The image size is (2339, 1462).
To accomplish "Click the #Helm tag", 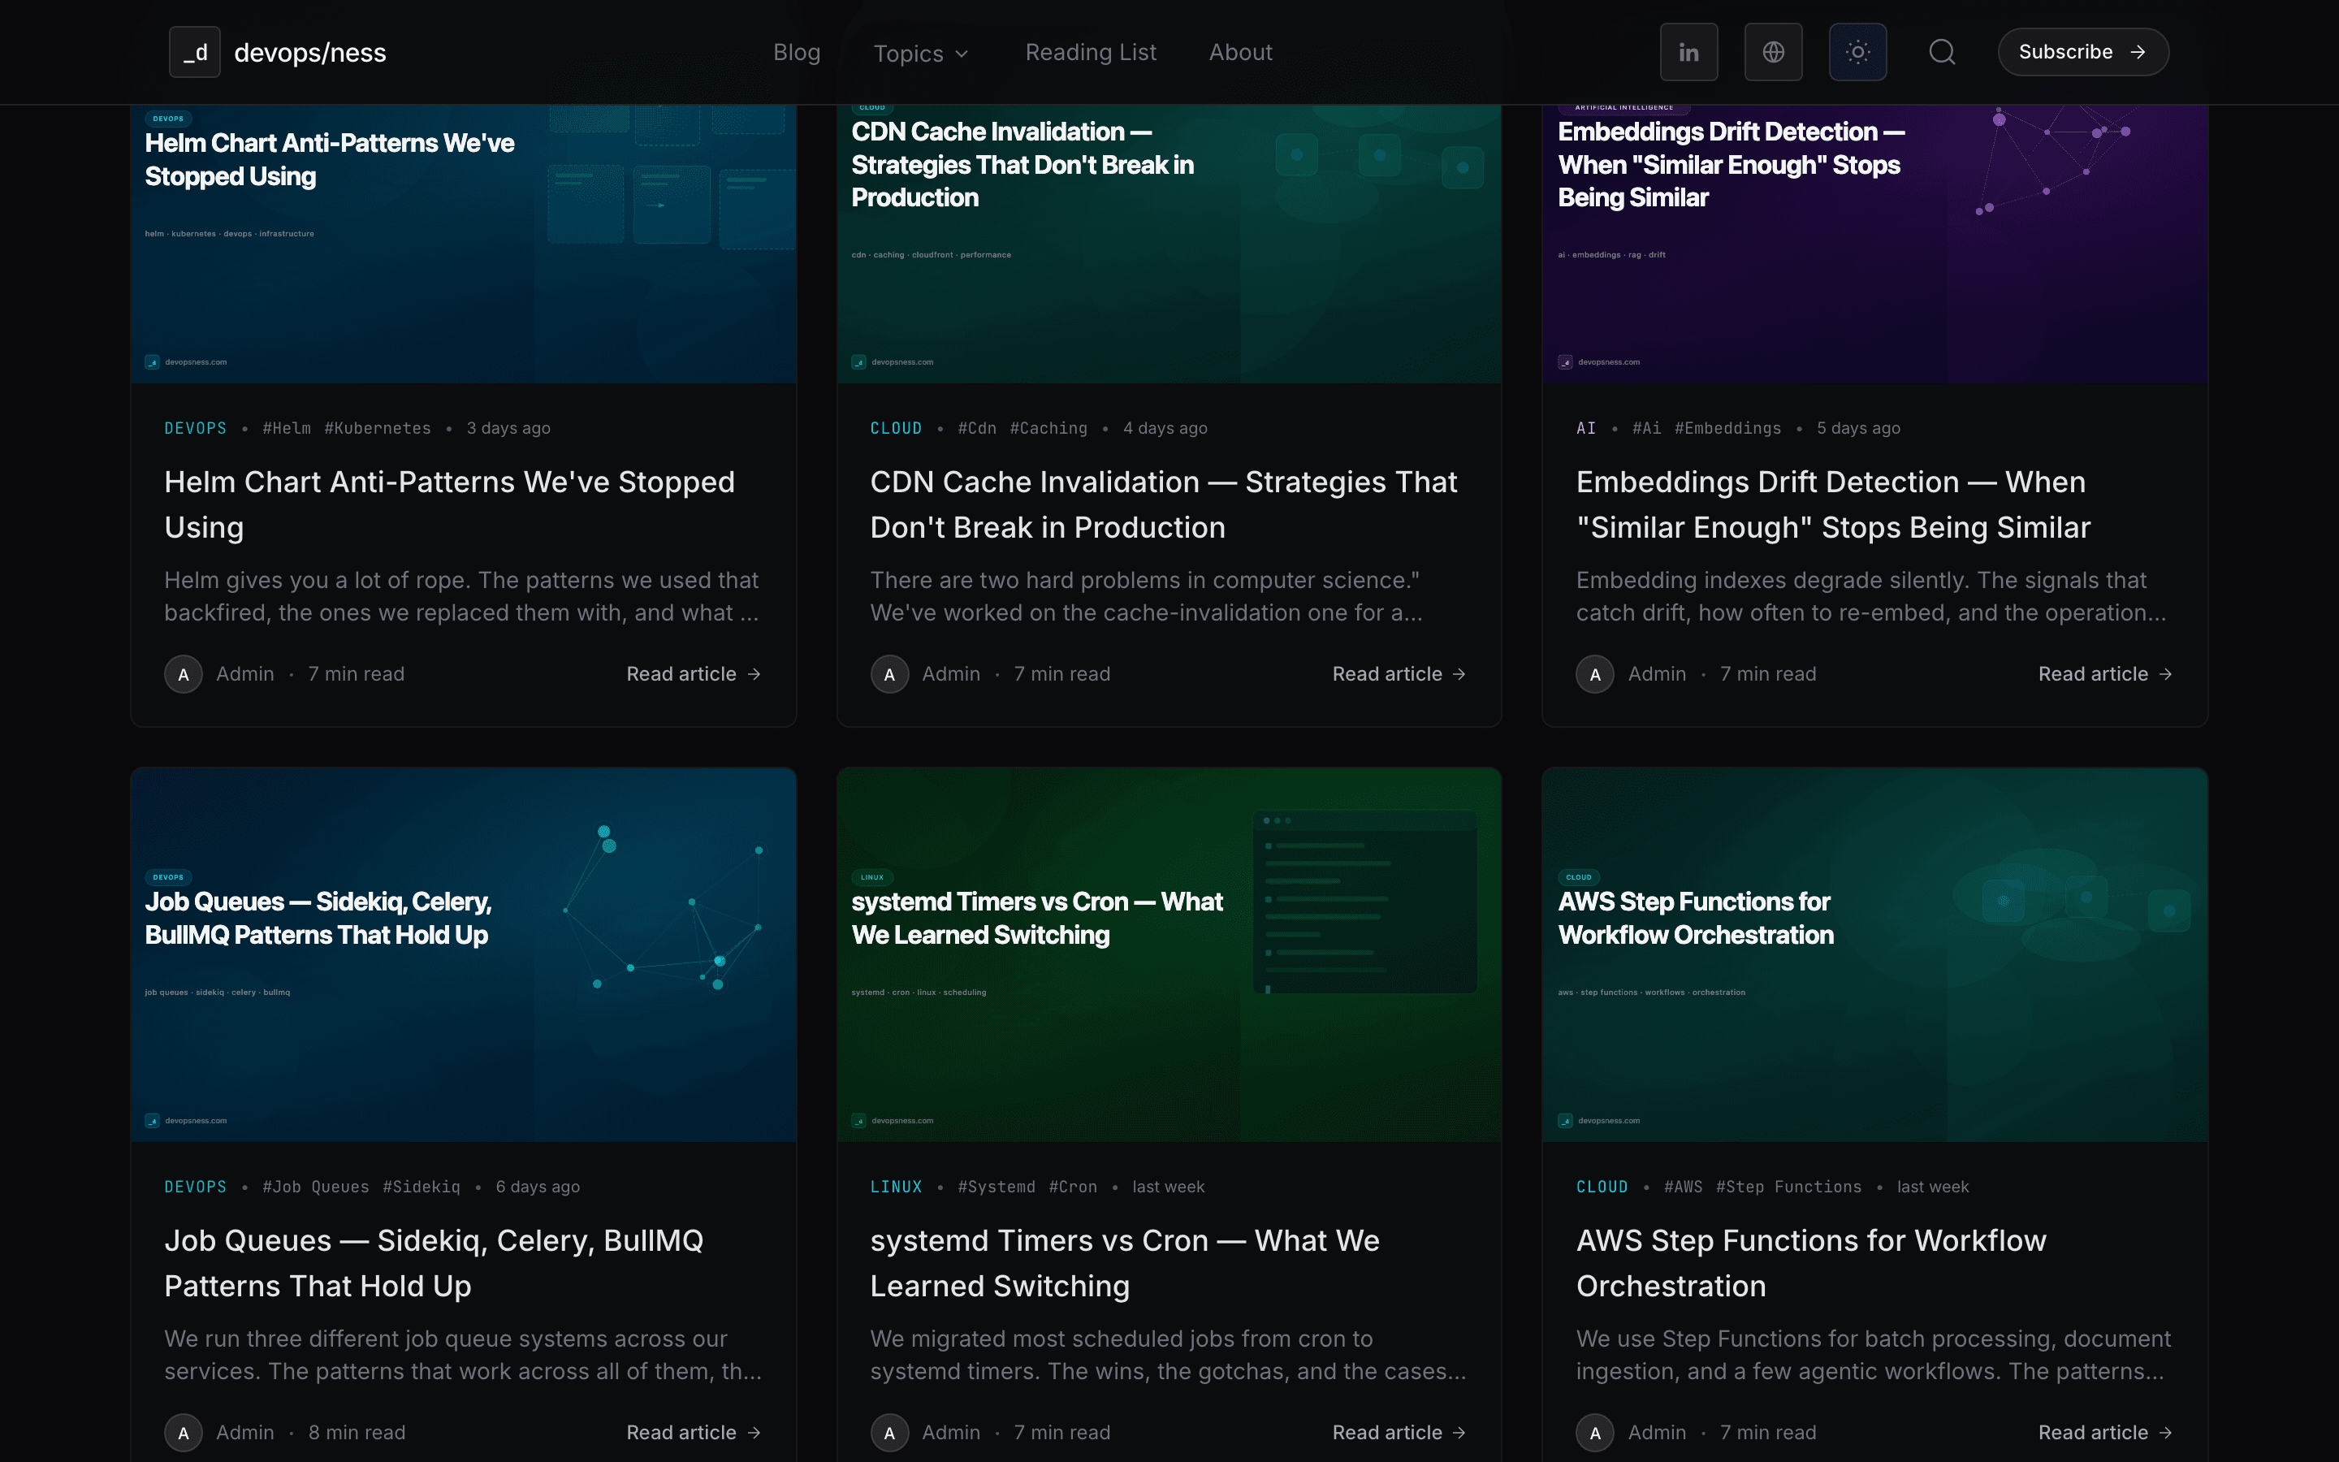I will [x=287, y=428].
